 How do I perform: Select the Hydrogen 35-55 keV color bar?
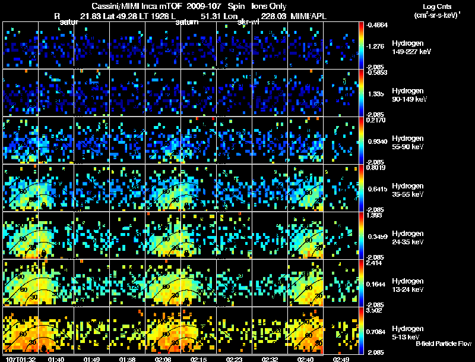[x=361, y=188]
